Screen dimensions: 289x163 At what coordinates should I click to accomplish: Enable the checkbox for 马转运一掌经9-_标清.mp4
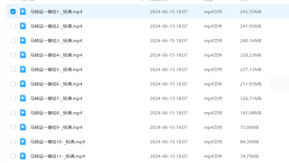click(x=13, y=127)
